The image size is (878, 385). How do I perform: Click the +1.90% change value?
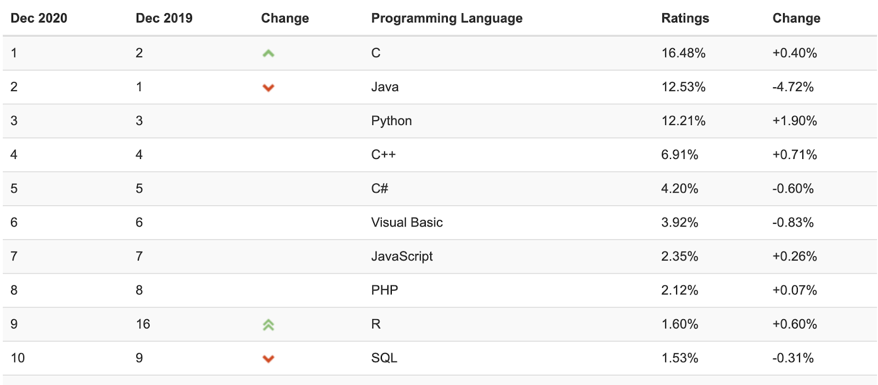point(795,121)
